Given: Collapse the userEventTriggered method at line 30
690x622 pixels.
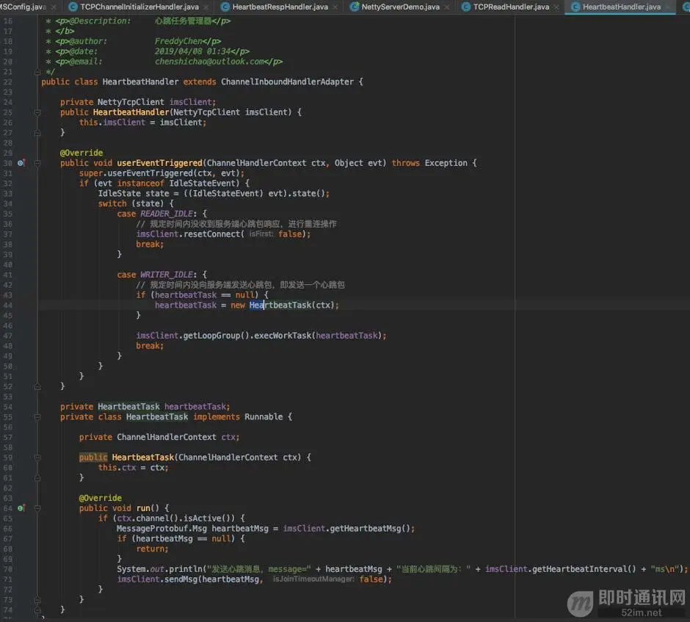Looking at the screenshot, I should [x=37, y=163].
